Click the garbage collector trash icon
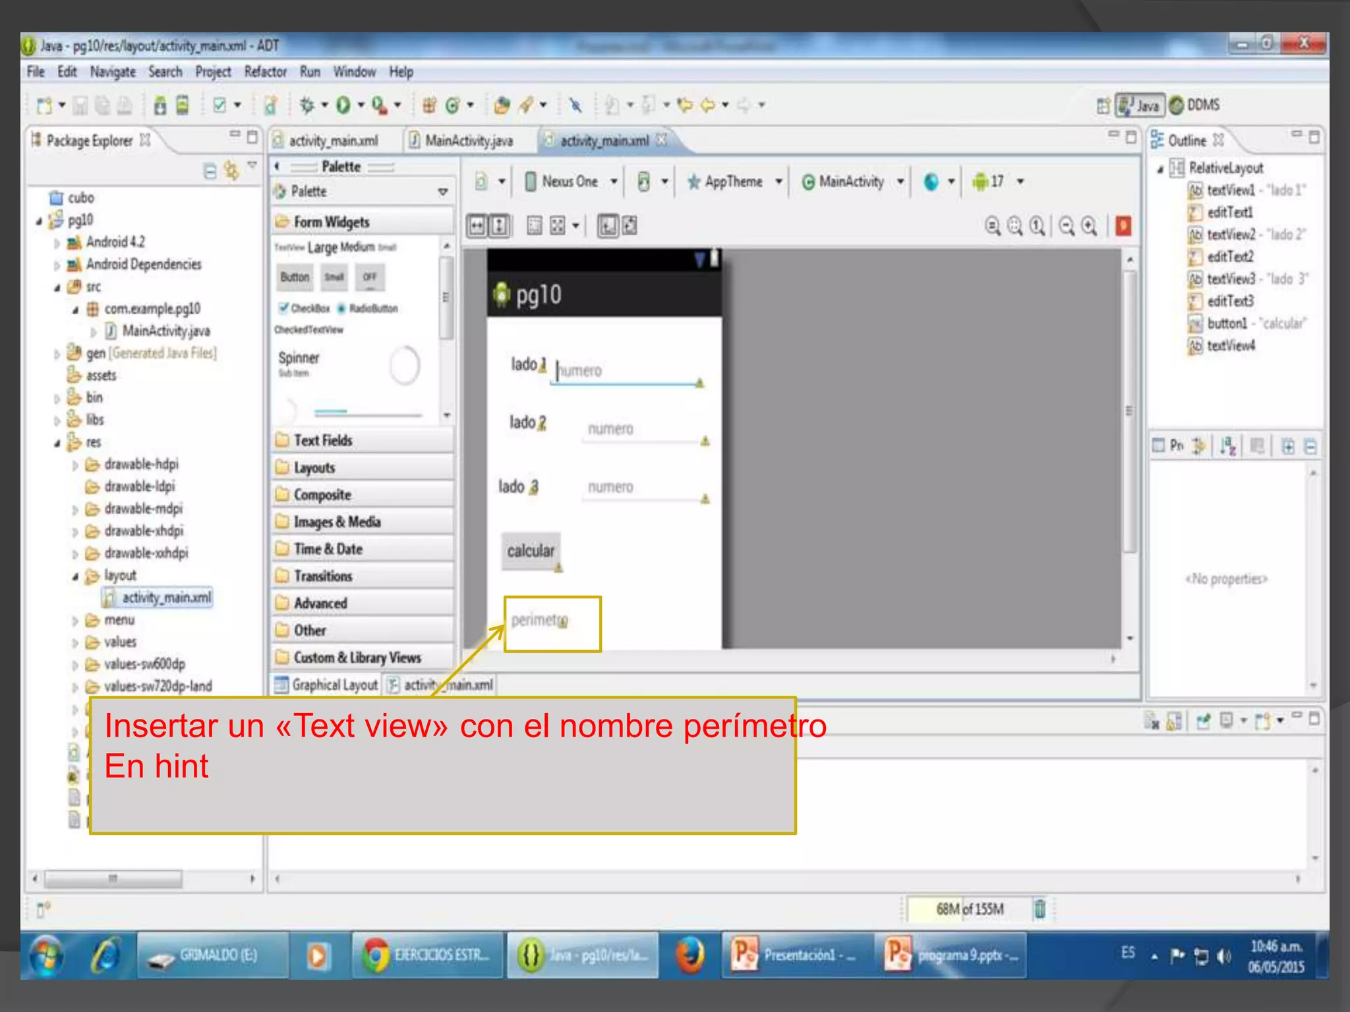Image resolution: width=1350 pixels, height=1012 pixels. [x=1040, y=909]
